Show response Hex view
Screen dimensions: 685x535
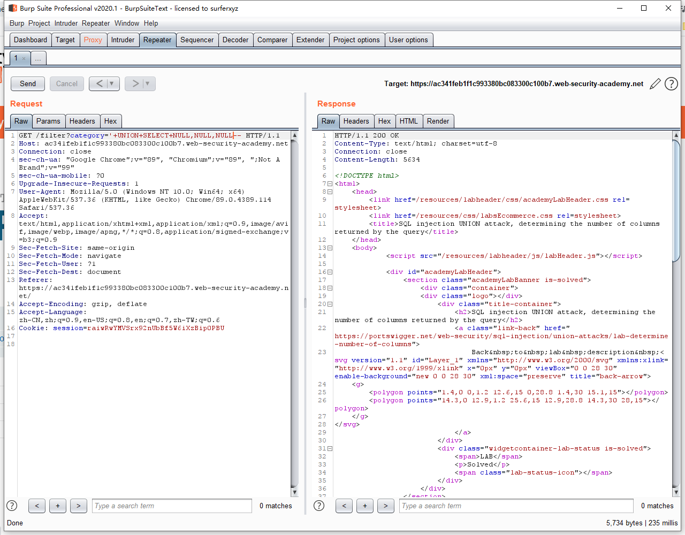pos(384,121)
